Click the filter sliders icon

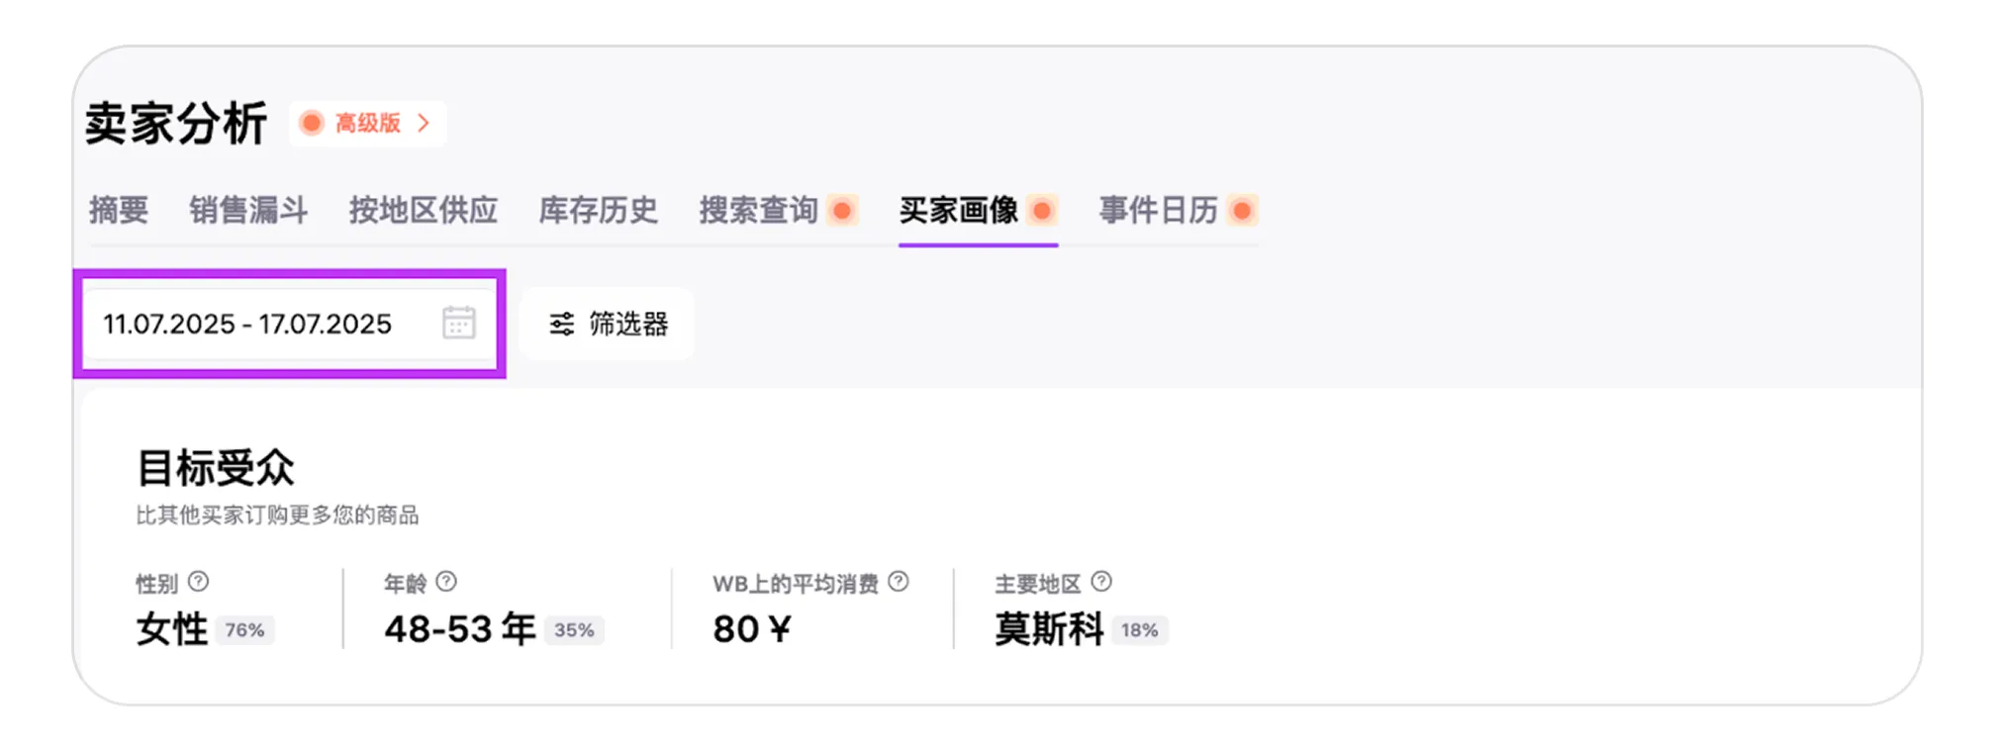pos(562,324)
